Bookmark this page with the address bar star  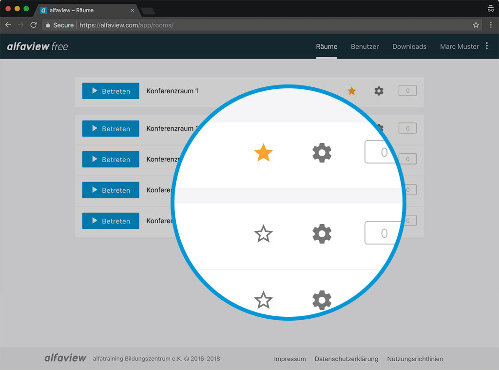[476, 25]
